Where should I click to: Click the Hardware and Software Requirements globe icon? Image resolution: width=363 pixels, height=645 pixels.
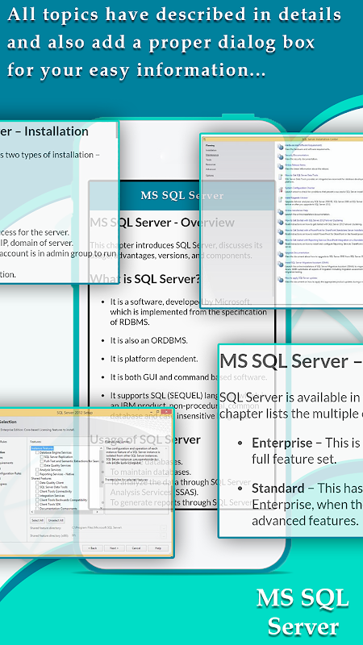280,147
